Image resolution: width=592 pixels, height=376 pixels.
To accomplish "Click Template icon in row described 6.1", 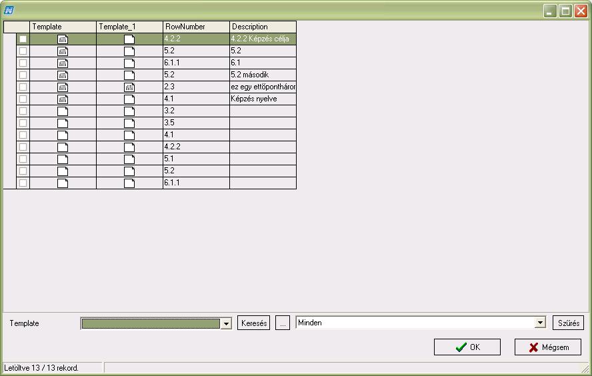I will (x=63, y=63).
